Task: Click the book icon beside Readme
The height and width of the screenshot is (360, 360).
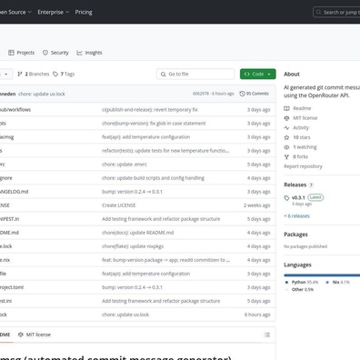Action: click(286, 108)
